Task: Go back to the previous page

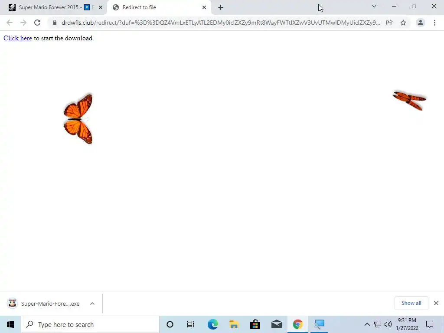Action: pyautogui.click(x=10, y=23)
